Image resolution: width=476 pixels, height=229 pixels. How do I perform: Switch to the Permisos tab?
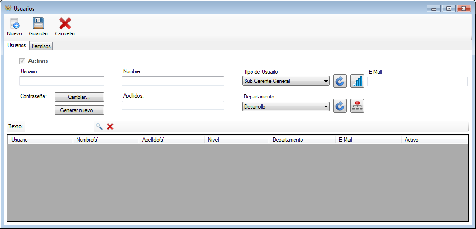pos(41,46)
